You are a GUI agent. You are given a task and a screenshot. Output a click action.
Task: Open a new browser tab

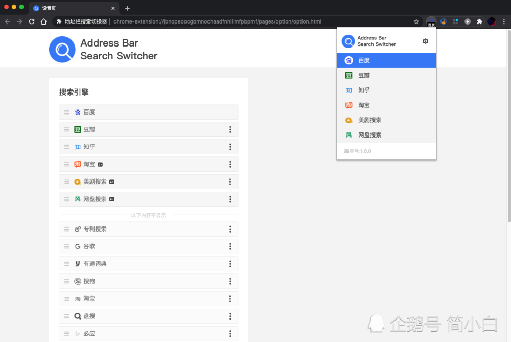[x=127, y=8]
